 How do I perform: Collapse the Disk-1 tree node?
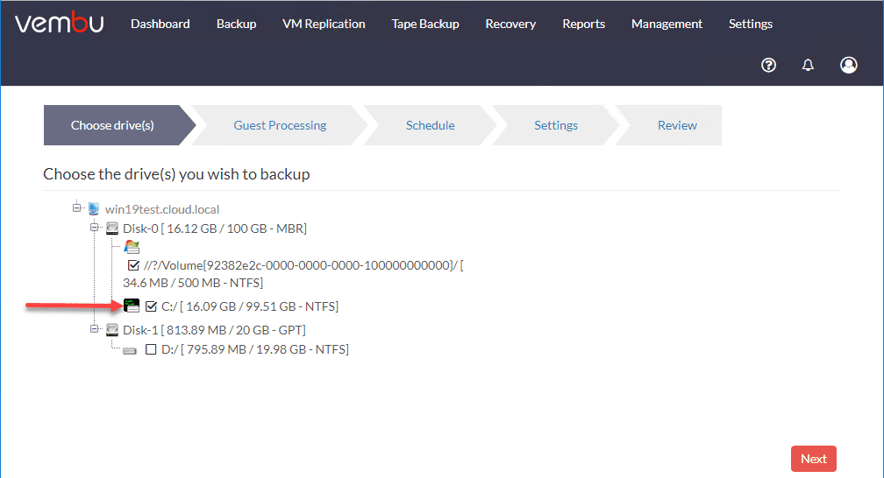pyautogui.click(x=95, y=329)
